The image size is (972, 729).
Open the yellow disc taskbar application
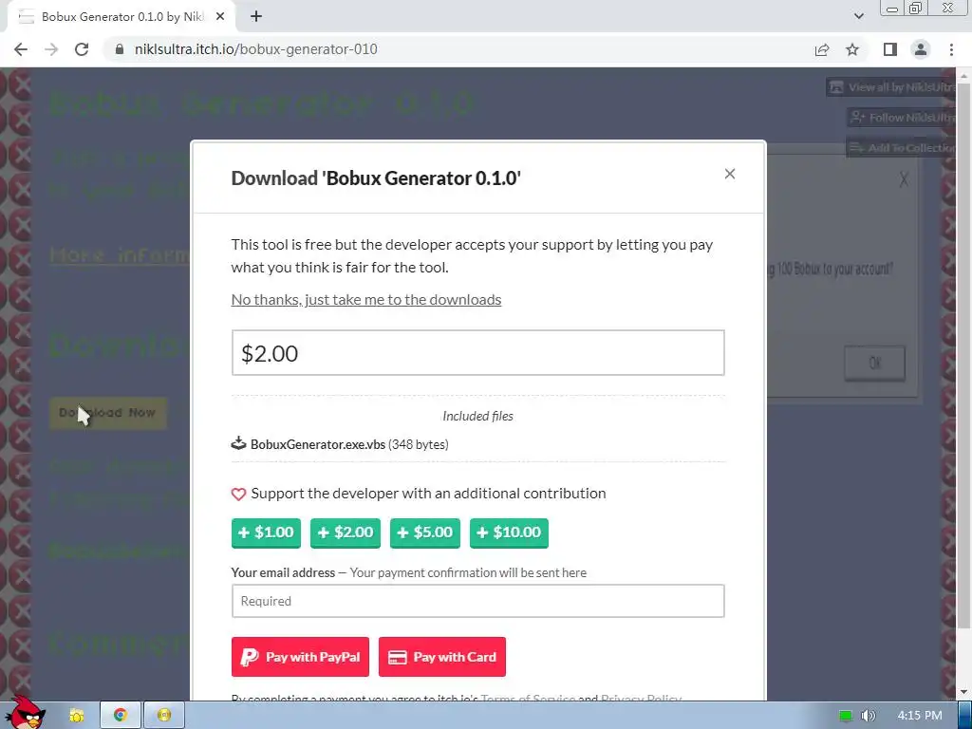[164, 716]
